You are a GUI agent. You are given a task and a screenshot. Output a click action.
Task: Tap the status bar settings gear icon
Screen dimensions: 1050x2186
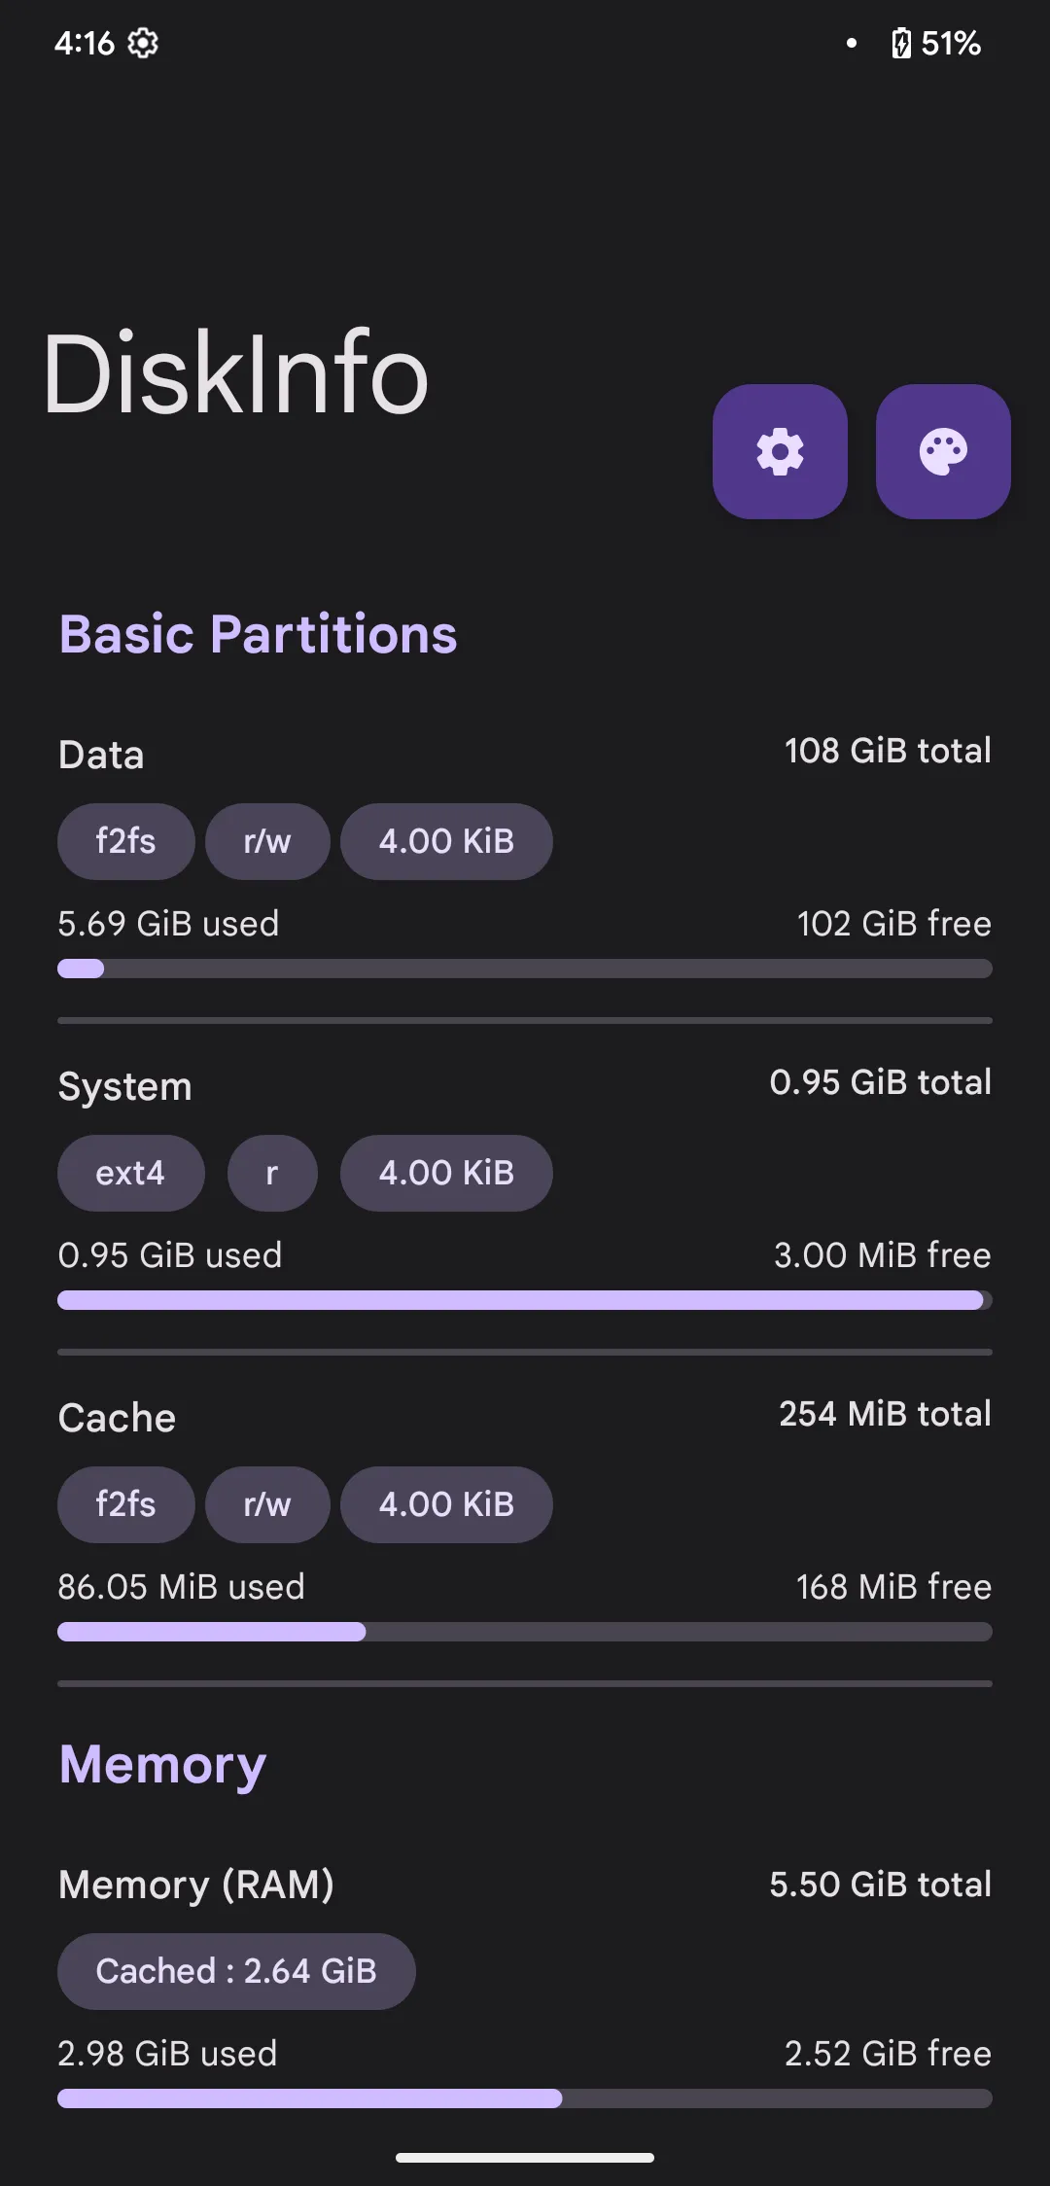[x=143, y=43]
